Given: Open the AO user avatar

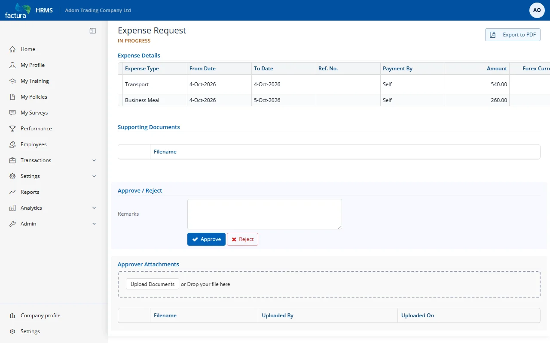Looking at the screenshot, I should click(537, 10).
